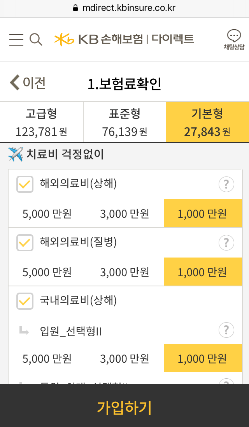Screen dimensions: 249x427
Task: Select 3,000 만원 for 해외의료비(질병)
Action: (124, 272)
